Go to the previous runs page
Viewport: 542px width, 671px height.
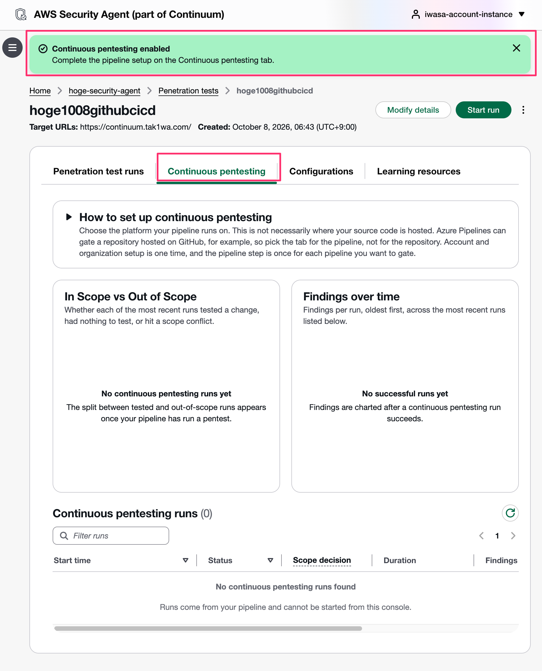[482, 536]
